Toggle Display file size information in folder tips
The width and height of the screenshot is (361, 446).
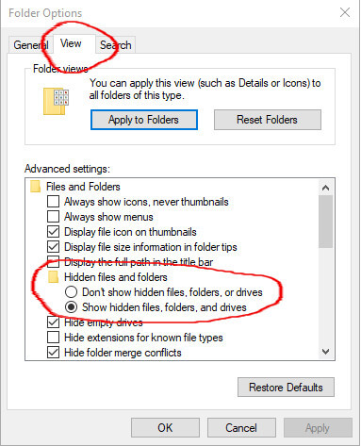tap(53, 247)
